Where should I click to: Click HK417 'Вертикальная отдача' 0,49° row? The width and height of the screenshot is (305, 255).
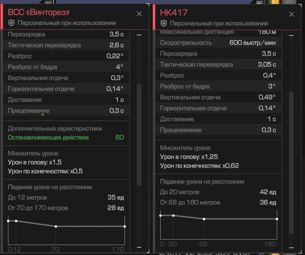pos(218,97)
